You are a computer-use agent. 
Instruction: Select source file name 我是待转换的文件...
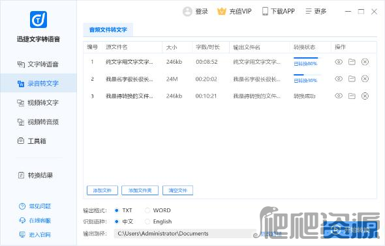point(129,96)
